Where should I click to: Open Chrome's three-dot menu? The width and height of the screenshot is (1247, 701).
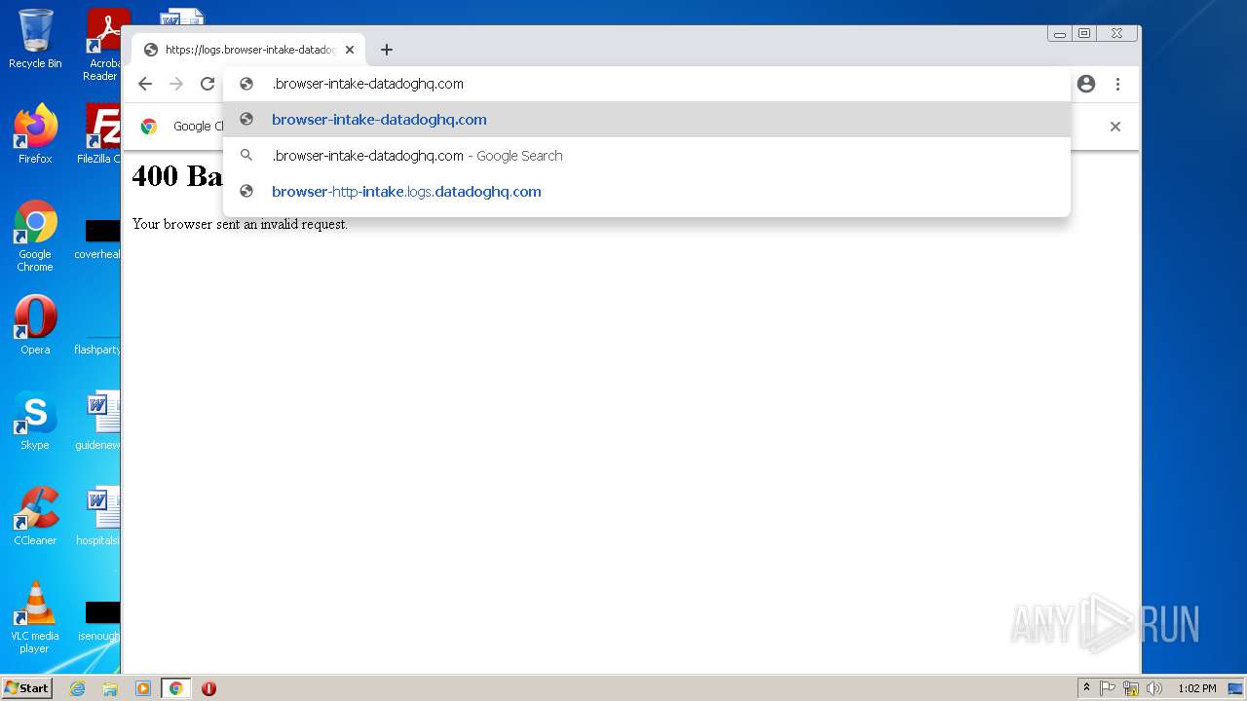(1117, 84)
